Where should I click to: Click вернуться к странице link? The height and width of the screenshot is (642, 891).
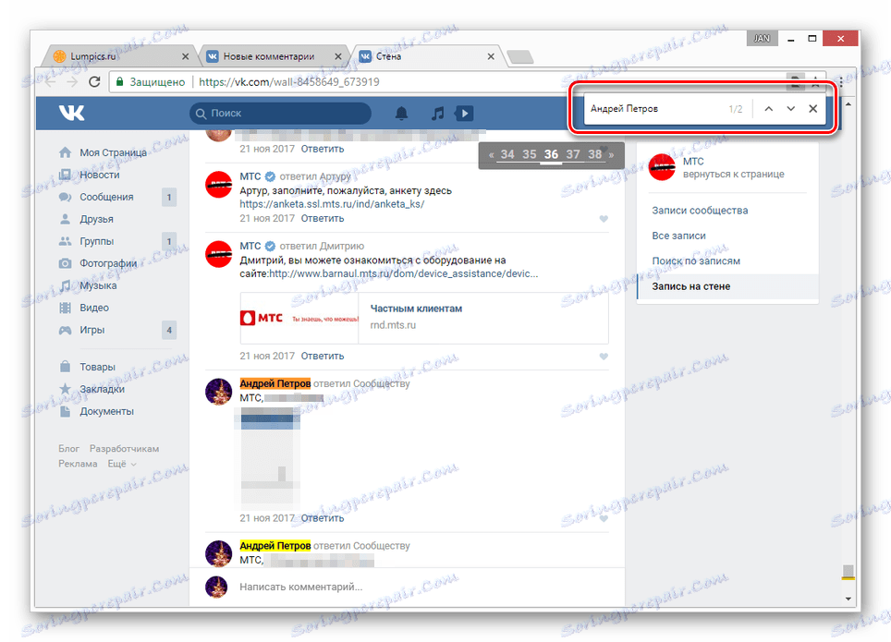pos(733,174)
